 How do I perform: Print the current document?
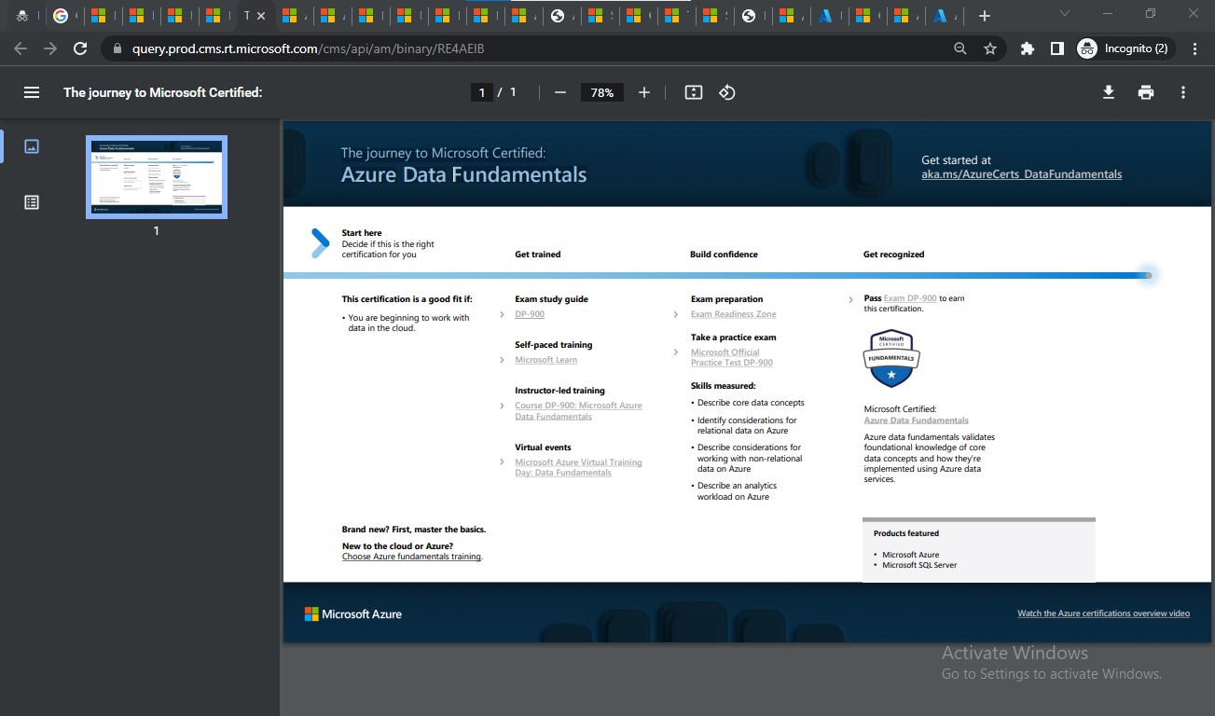tap(1145, 92)
